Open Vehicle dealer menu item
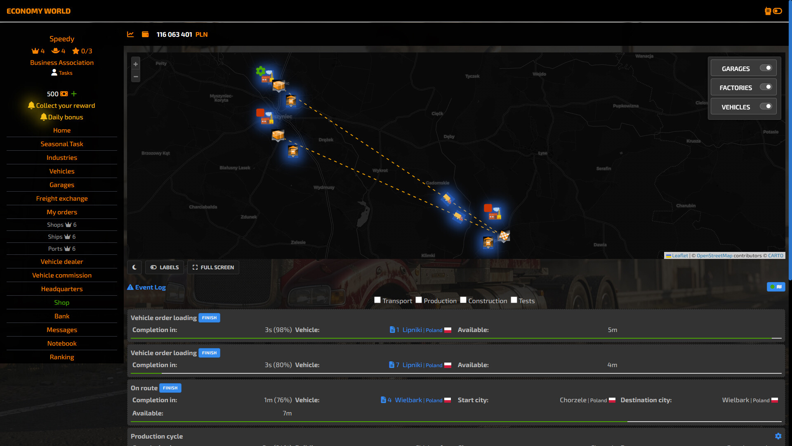 (x=62, y=262)
